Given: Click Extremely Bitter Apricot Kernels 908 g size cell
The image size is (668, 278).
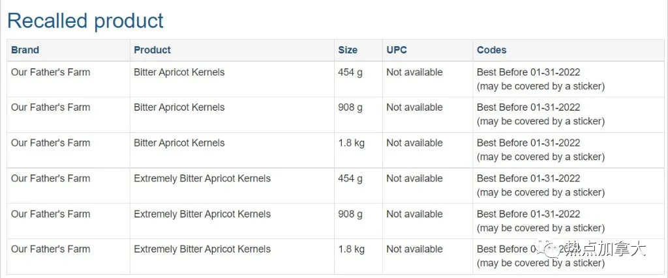Looking at the screenshot, I should (x=358, y=221).
